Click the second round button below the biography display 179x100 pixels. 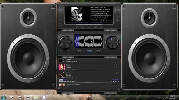[x=83, y=27]
